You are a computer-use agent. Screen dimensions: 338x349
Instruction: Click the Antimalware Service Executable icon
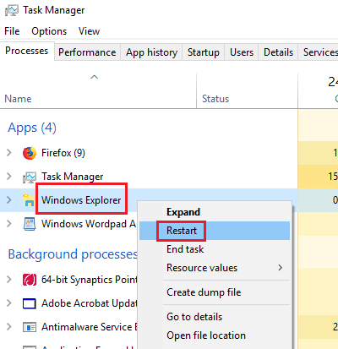pos(30,327)
